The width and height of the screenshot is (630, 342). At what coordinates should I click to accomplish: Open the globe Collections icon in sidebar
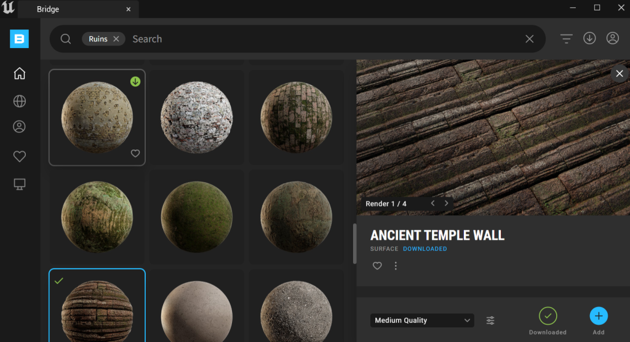(20, 101)
